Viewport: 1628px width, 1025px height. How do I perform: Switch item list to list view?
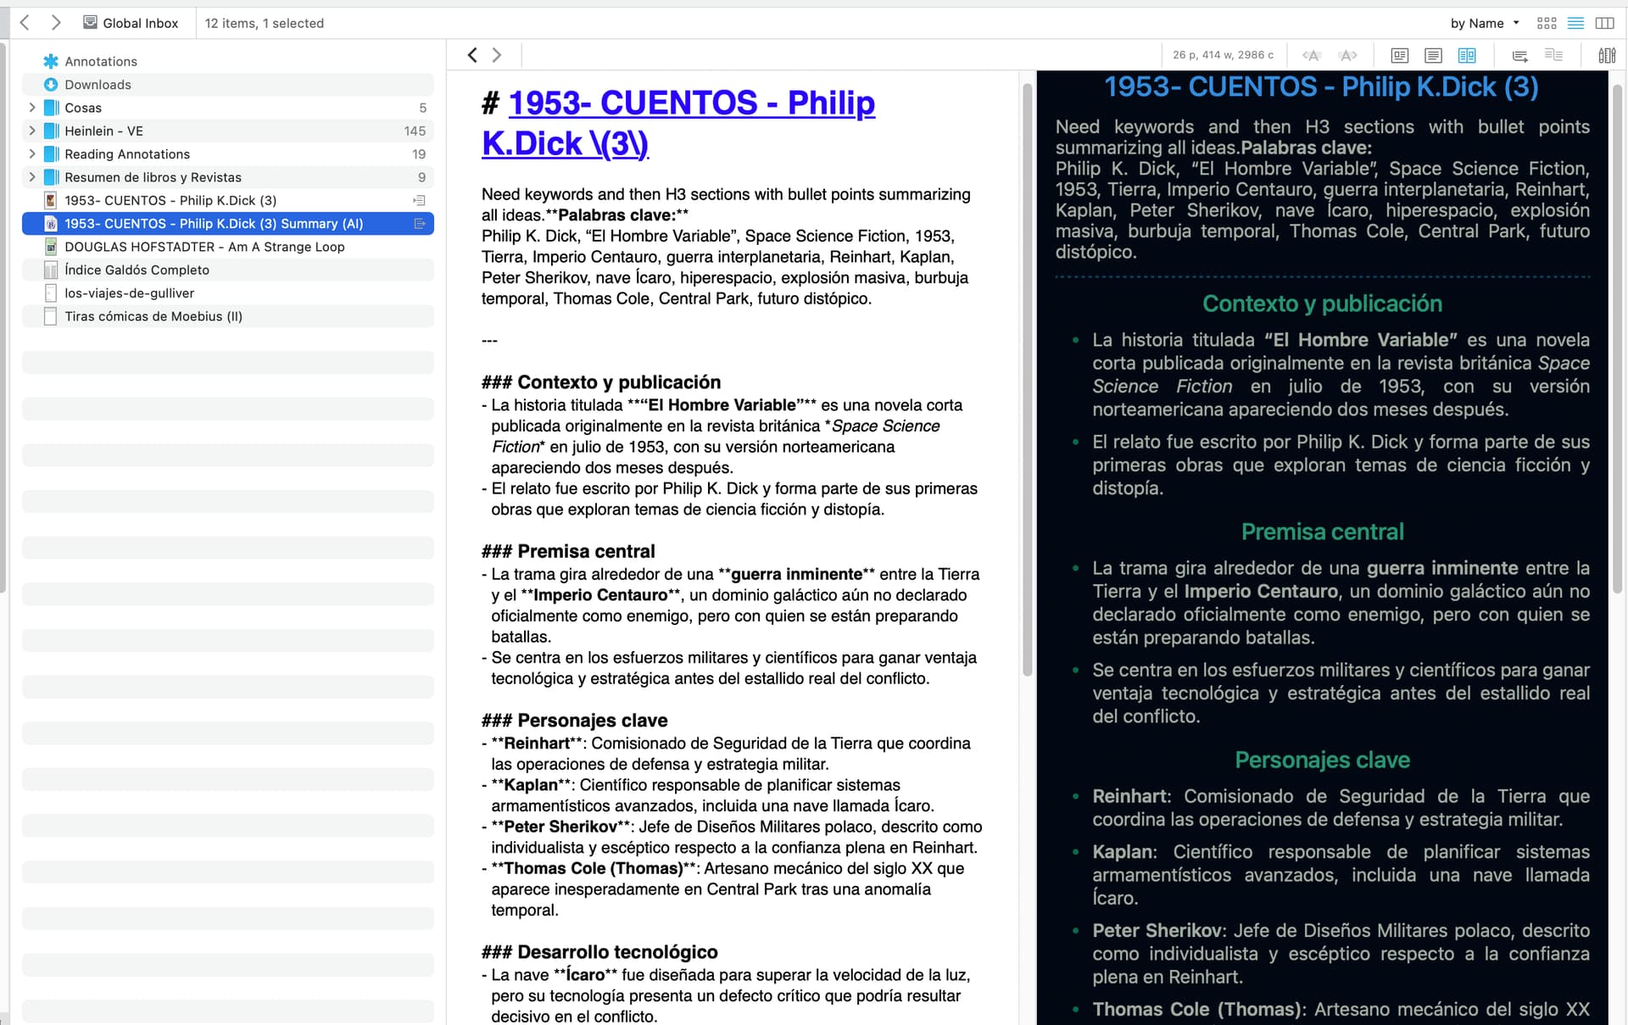click(1575, 23)
